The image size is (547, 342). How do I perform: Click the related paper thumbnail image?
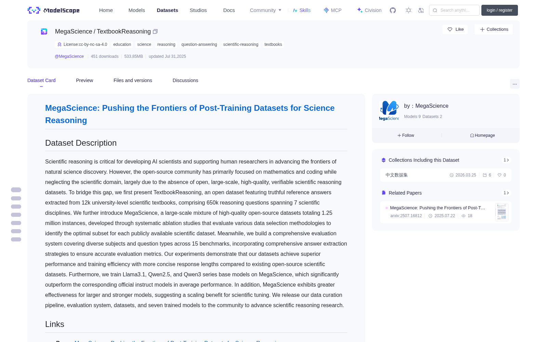(502, 212)
